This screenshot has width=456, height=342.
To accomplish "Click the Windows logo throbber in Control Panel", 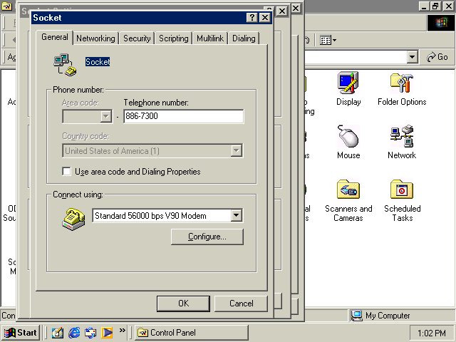I will click(442, 23).
